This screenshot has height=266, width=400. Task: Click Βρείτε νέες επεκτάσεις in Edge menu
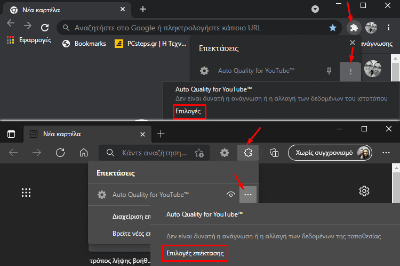click(x=131, y=234)
